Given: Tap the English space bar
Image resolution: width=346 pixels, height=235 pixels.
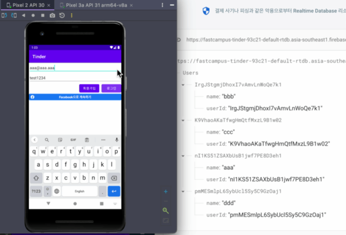Looking at the screenshot, I should 79,191.
